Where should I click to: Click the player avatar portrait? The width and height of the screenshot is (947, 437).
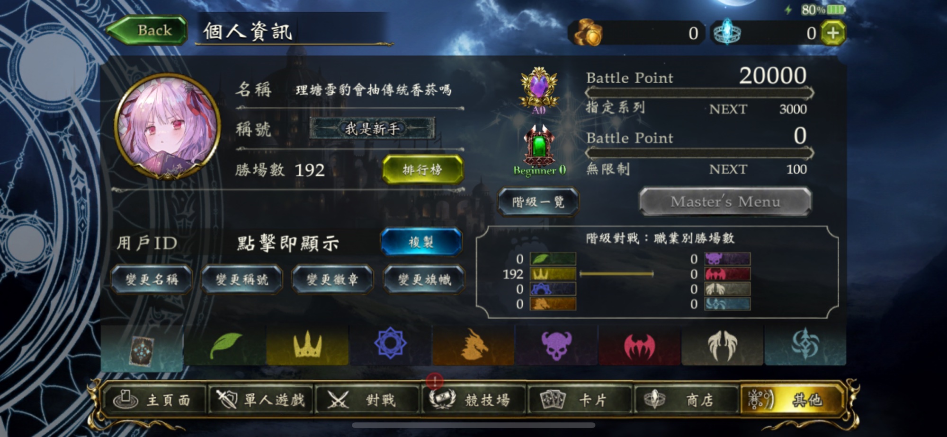click(168, 127)
